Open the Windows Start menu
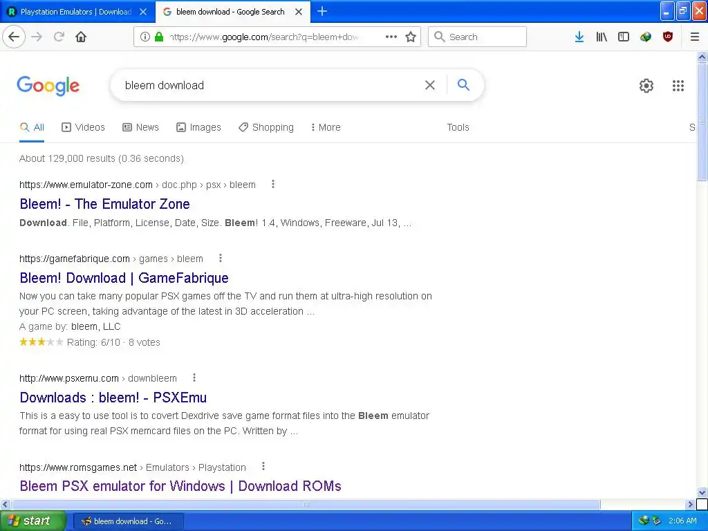 33,521
